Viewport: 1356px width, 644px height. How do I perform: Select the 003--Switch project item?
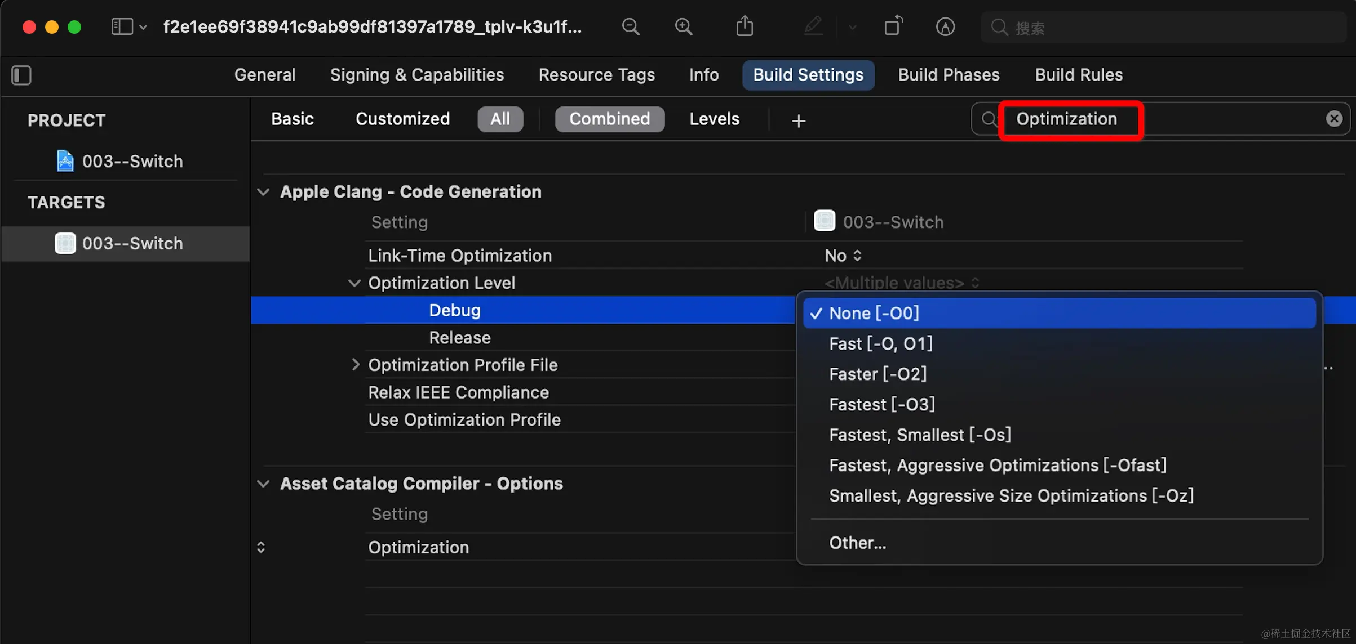[132, 162]
